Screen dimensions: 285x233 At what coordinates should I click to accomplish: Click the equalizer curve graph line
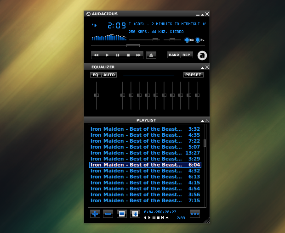pyautogui.click(x=149, y=76)
